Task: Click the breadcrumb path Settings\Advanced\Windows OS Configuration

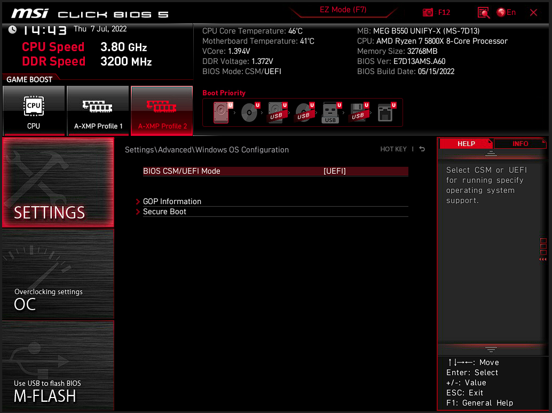Action: point(207,150)
